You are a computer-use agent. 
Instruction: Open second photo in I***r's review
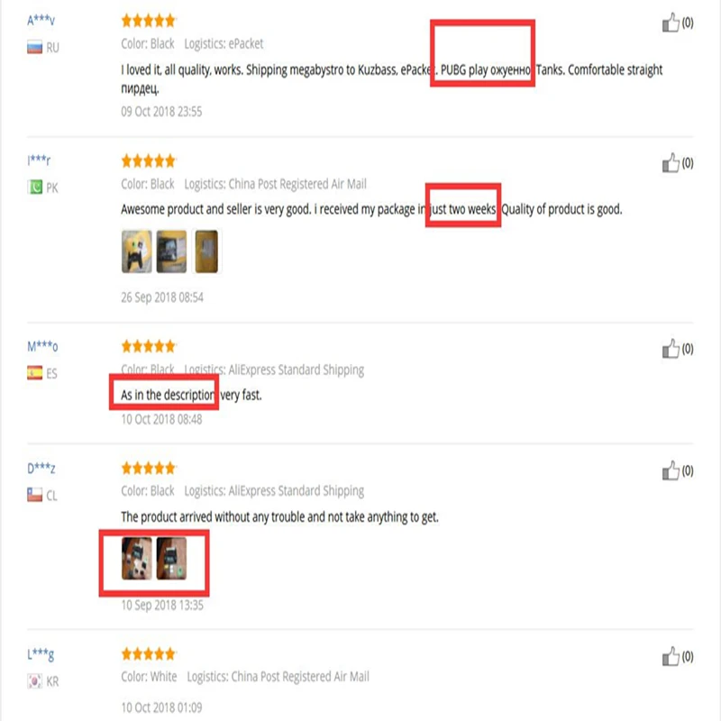point(171,251)
